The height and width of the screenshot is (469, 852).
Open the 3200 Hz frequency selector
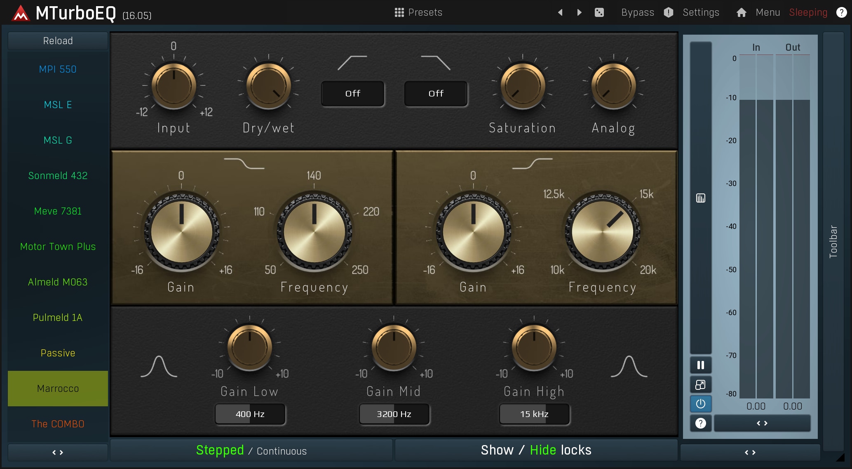(x=394, y=414)
